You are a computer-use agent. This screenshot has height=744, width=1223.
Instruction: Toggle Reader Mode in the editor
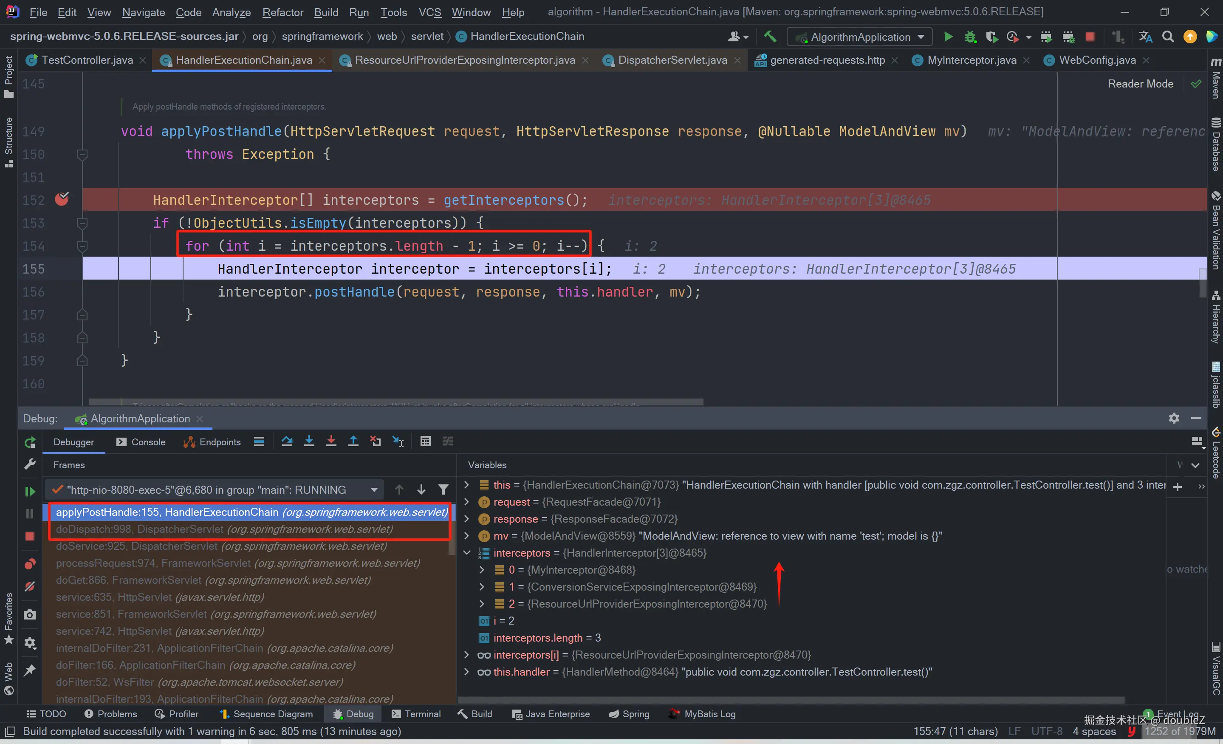pos(1140,84)
